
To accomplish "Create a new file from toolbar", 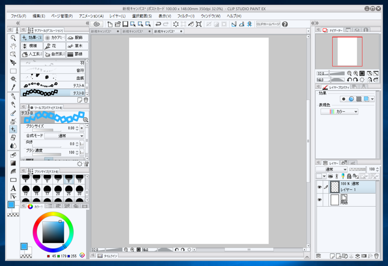I will 110,24.
